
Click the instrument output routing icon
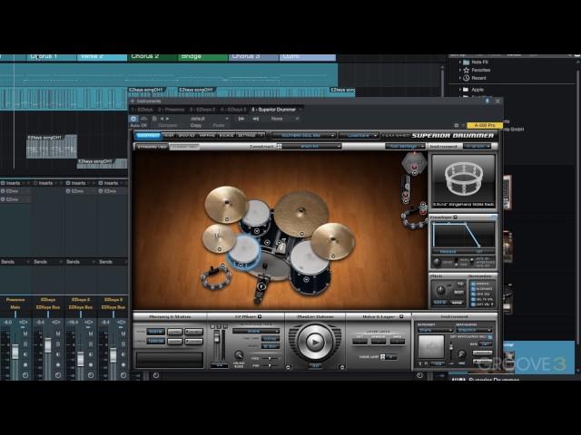point(256,119)
